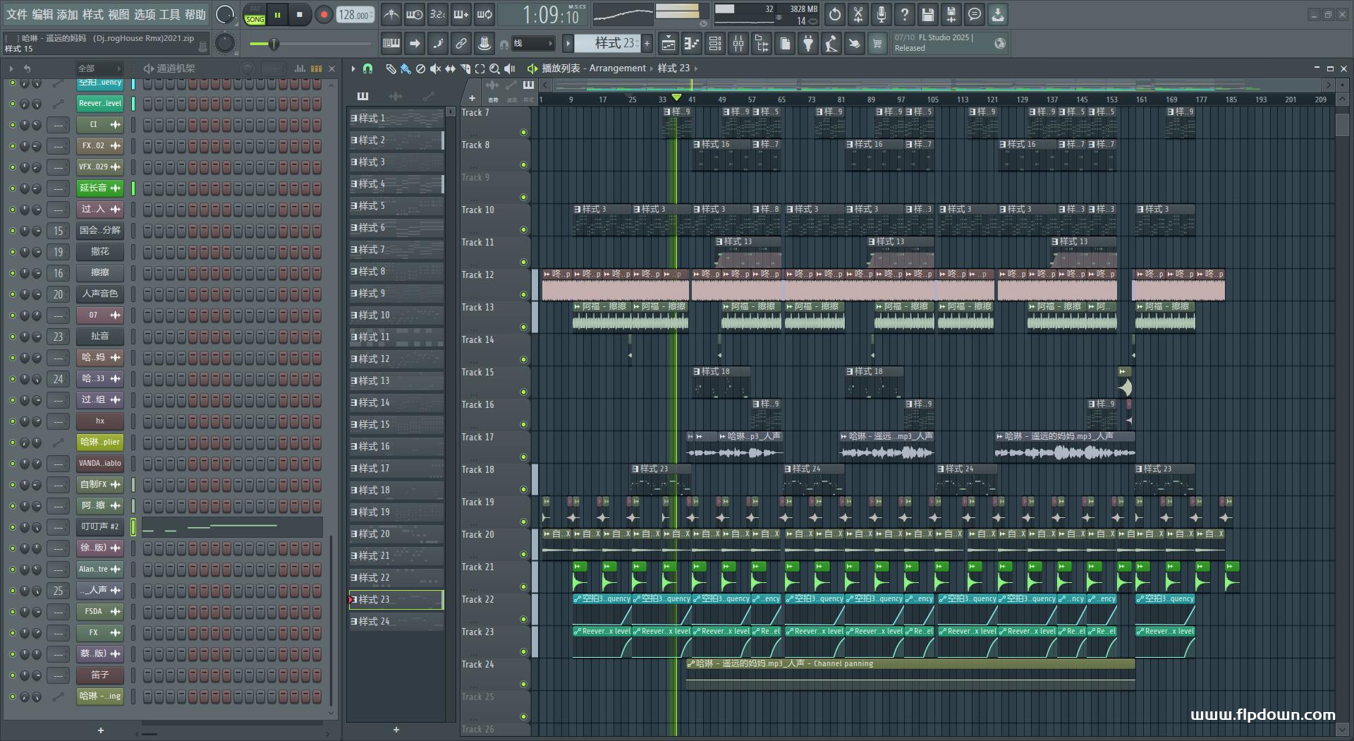Select 样式 24 in the pattern list

pyautogui.click(x=396, y=622)
